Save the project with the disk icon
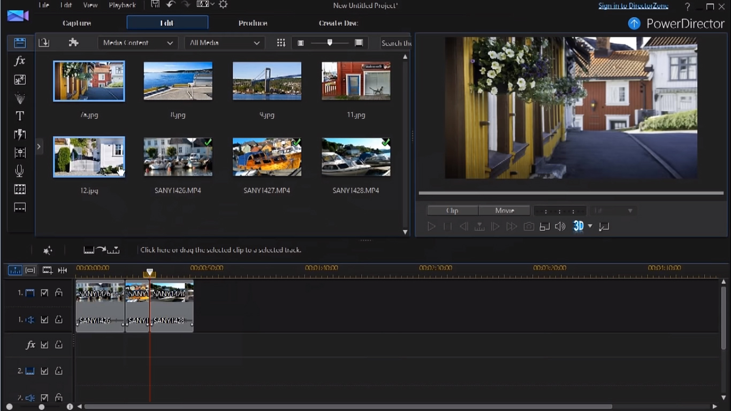This screenshot has width=731, height=411. [155, 5]
